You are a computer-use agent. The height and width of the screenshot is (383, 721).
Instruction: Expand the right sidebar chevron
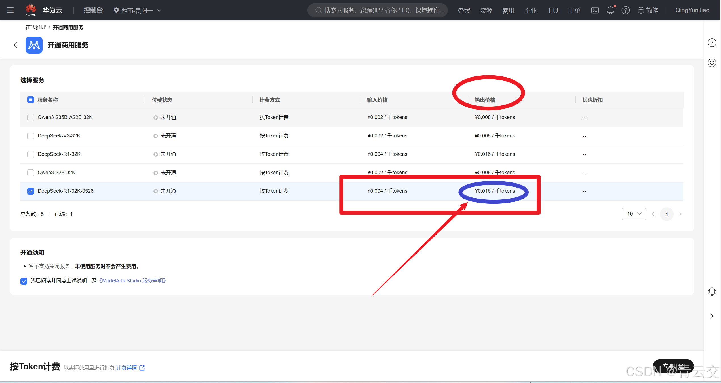pyautogui.click(x=712, y=316)
